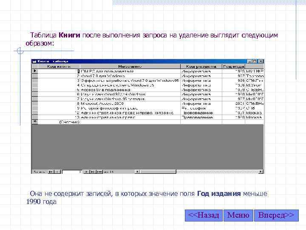
Task: Click cell 'Access 97 в подлиннике'
Action: [x=130, y=90]
